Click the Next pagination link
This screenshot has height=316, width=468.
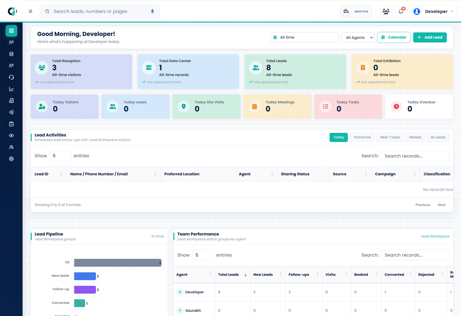[x=441, y=205]
